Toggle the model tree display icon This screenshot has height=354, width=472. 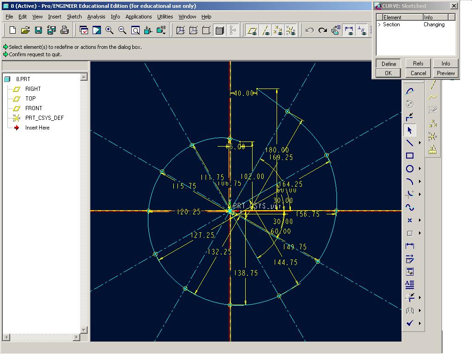click(232, 30)
